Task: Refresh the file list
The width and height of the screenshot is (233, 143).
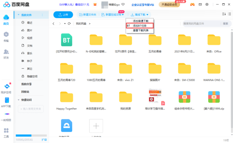Action: click(x=69, y=24)
